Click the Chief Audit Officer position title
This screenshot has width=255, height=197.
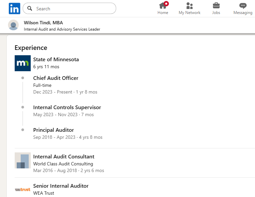pos(56,78)
